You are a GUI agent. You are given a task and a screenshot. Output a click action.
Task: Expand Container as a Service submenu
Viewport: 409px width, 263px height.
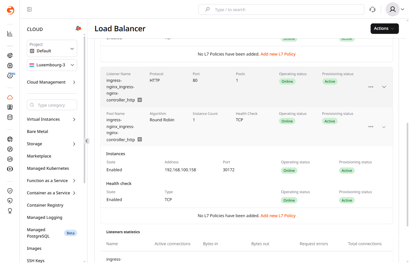[74, 193]
